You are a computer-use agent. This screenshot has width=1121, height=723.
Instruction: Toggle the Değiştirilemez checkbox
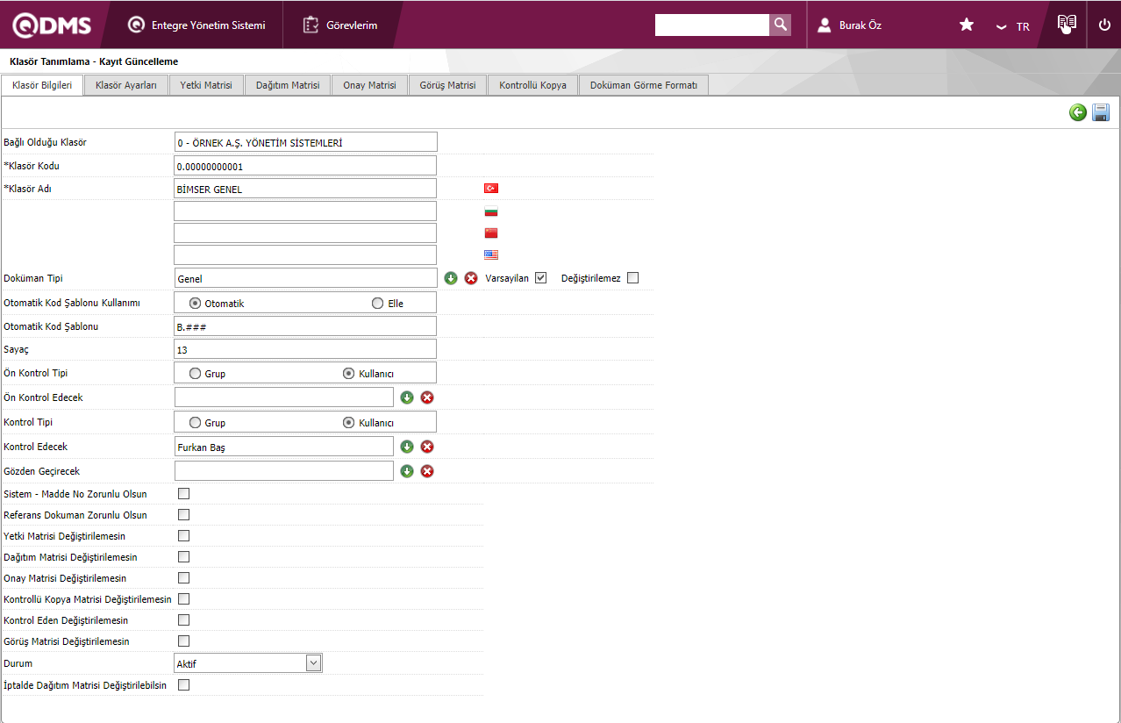pyautogui.click(x=633, y=277)
